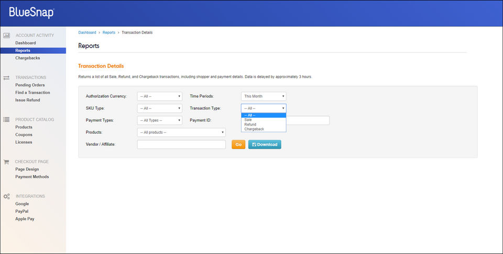This screenshot has width=503, height=254.
Task: Click the Account Activity chart icon
Action: [x=6, y=36]
